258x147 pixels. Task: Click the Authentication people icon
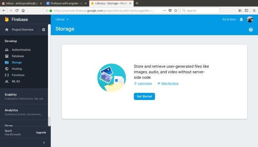(7, 50)
